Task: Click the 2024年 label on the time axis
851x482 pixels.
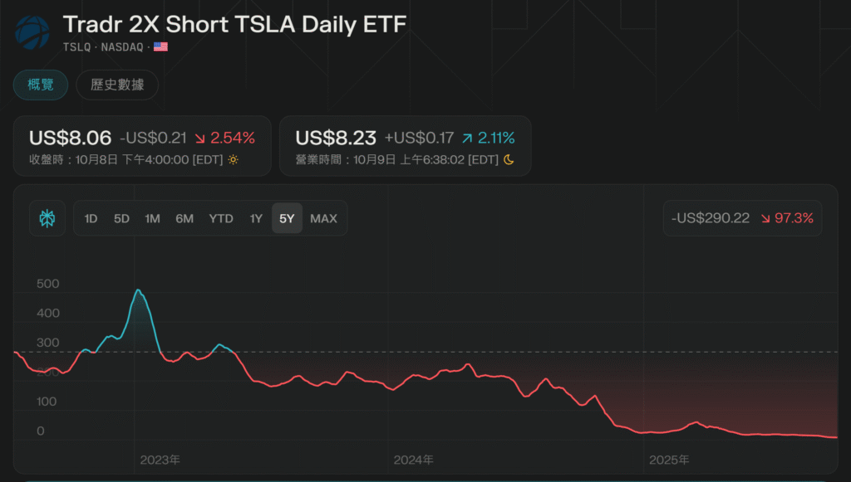Action: 414,459
